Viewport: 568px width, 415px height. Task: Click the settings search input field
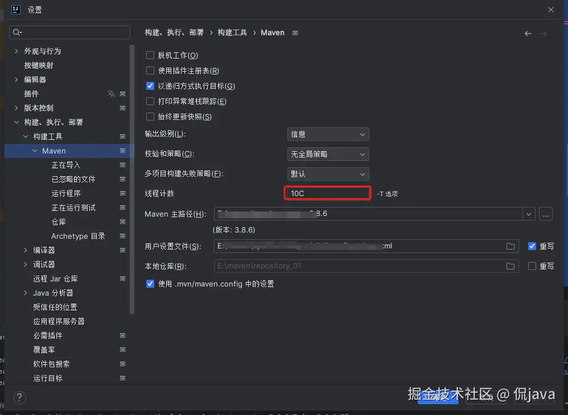[x=69, y=32]
